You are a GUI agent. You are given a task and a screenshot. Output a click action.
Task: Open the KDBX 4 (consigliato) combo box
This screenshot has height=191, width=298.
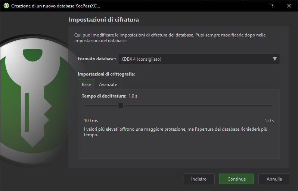click(194, 59)
